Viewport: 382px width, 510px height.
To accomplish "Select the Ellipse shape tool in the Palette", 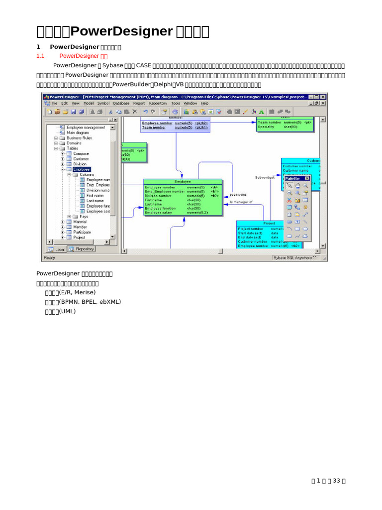I will pos(305,229).
